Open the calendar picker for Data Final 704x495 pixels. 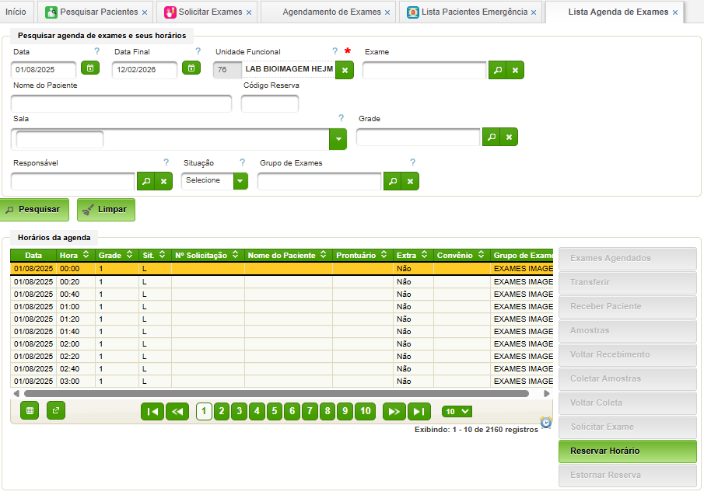(191, 68)
